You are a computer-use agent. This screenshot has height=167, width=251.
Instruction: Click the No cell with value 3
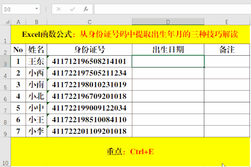(x=18, y=85)
